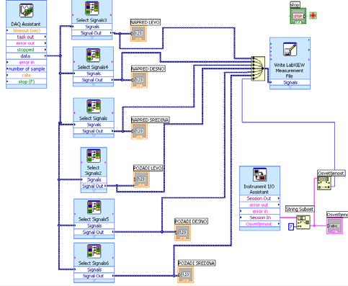348x286 pixels.
Task: Click the String Subset label
Action: point(300,209)
